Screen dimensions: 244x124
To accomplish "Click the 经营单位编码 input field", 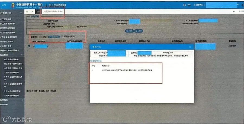I will point(149,24).
